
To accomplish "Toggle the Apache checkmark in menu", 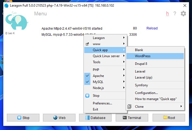I will (87, 76).
